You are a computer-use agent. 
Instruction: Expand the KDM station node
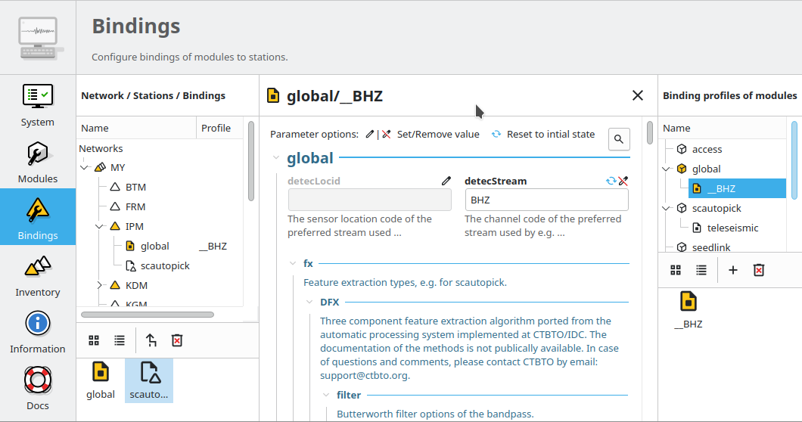pyautogui.click(x=99, y=285)
